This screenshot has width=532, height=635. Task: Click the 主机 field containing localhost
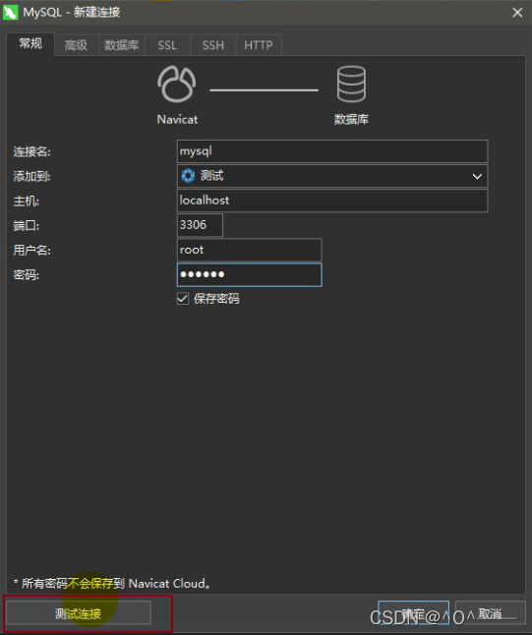coord(332,201)
